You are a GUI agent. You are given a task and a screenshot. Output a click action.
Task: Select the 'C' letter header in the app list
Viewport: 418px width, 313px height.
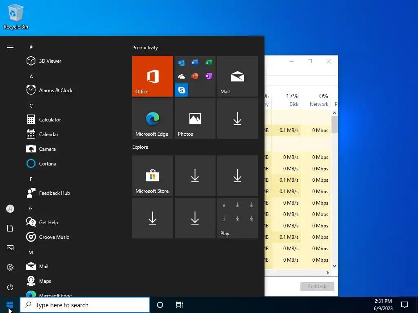tap(31, 106)
